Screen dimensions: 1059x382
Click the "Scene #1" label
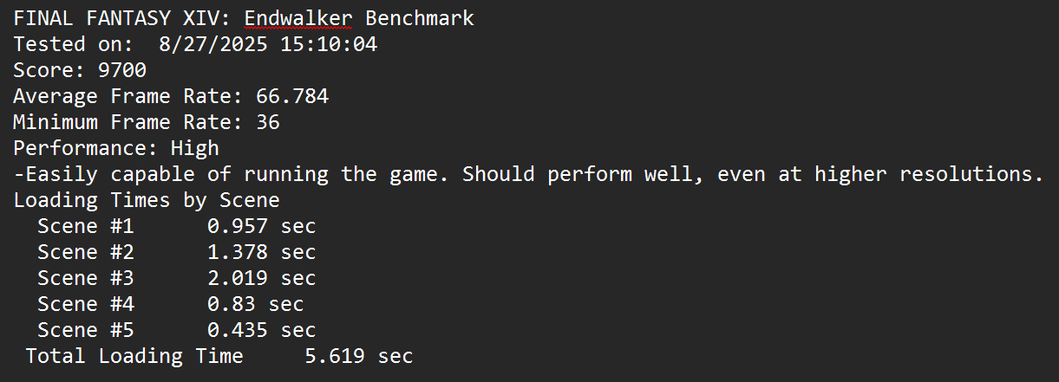click(86, 226)
